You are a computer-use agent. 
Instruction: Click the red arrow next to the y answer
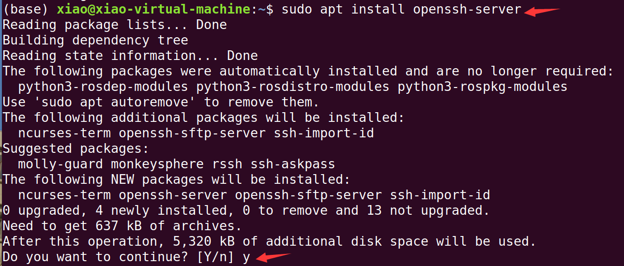tap(273, 256)
